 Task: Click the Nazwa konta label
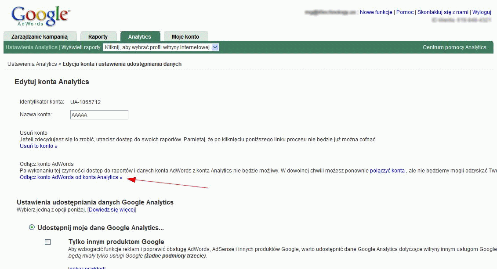pos(36,114)
